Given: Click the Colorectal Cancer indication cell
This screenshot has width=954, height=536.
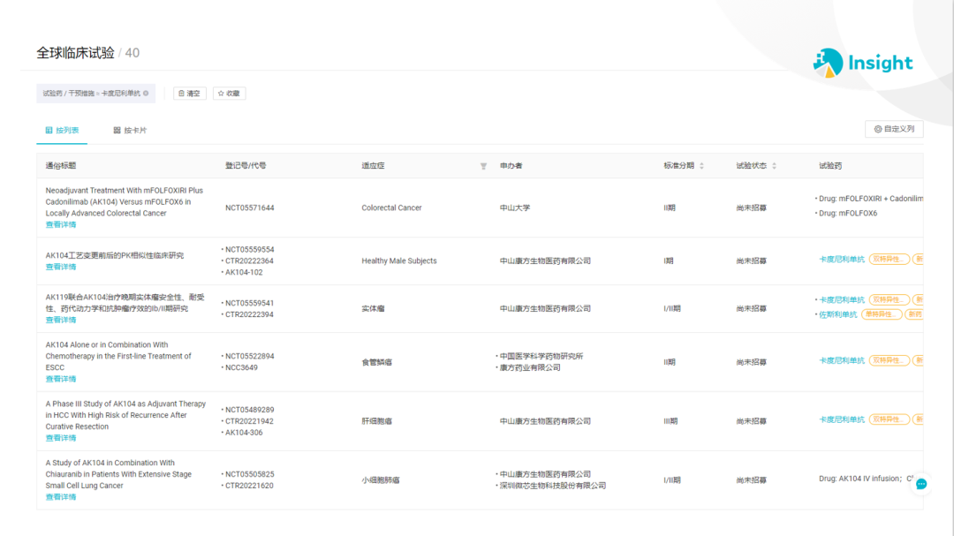Looking at the screenshot, I should pos(391,208).
